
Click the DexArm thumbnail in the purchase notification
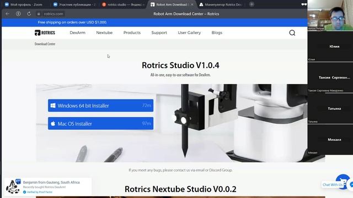point(13,186)
